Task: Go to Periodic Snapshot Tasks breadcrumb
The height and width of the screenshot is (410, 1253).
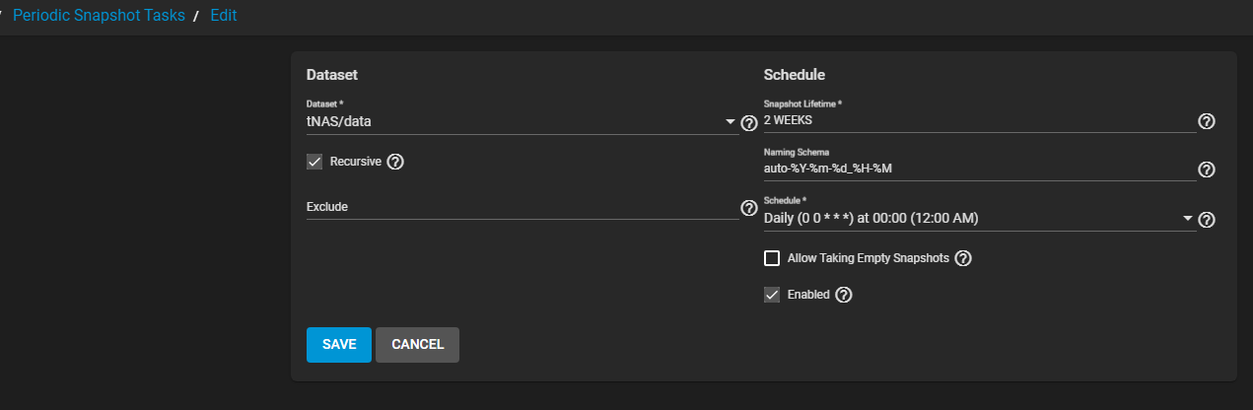Action: (x=99, y=16)
